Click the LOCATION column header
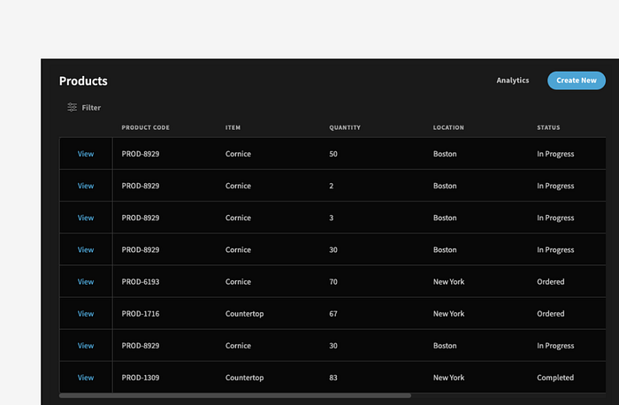 448,127
